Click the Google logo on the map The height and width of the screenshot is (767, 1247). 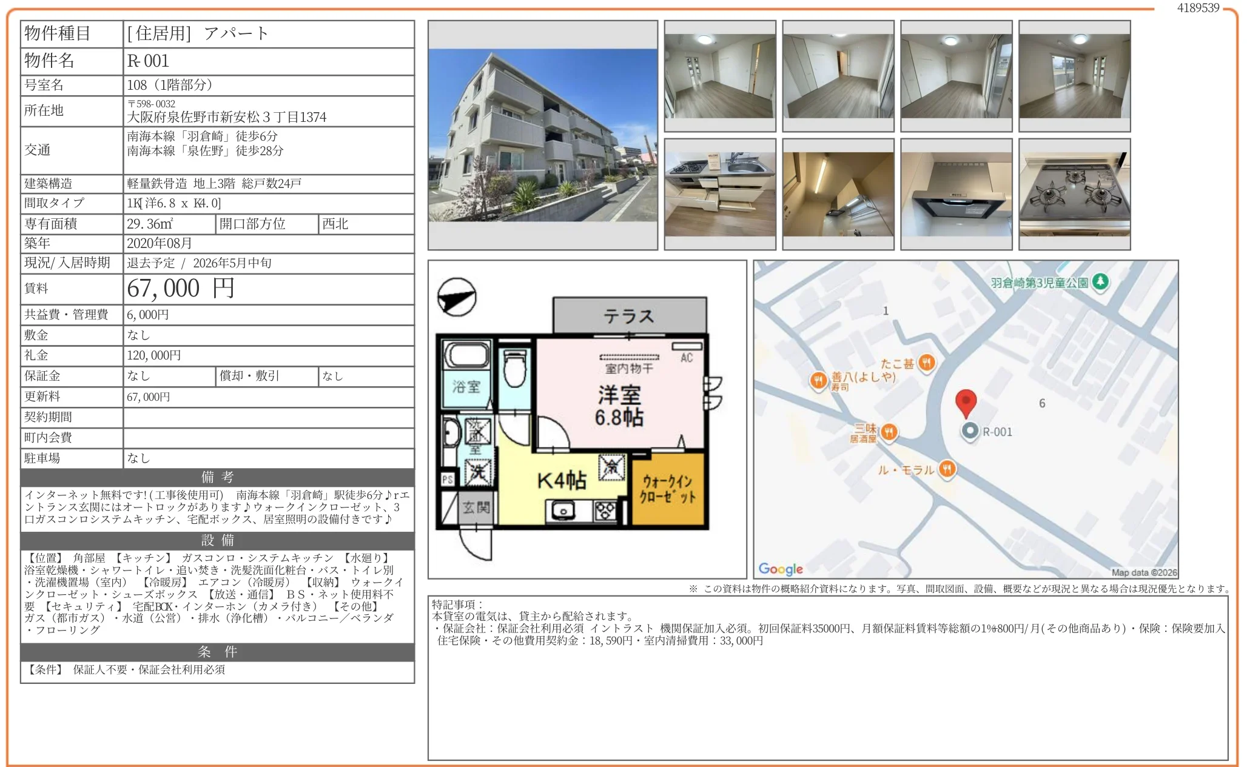pos(781,569)
